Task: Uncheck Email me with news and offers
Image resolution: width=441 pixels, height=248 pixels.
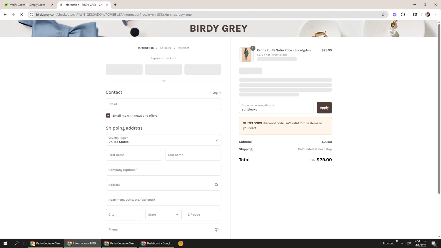Action: click(x=108, y=115)
